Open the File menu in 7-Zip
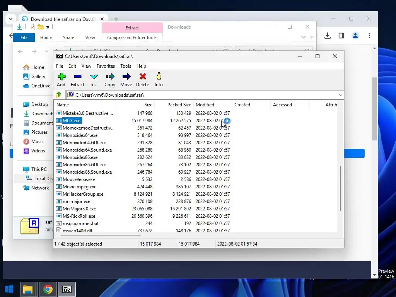 [60, 66]
